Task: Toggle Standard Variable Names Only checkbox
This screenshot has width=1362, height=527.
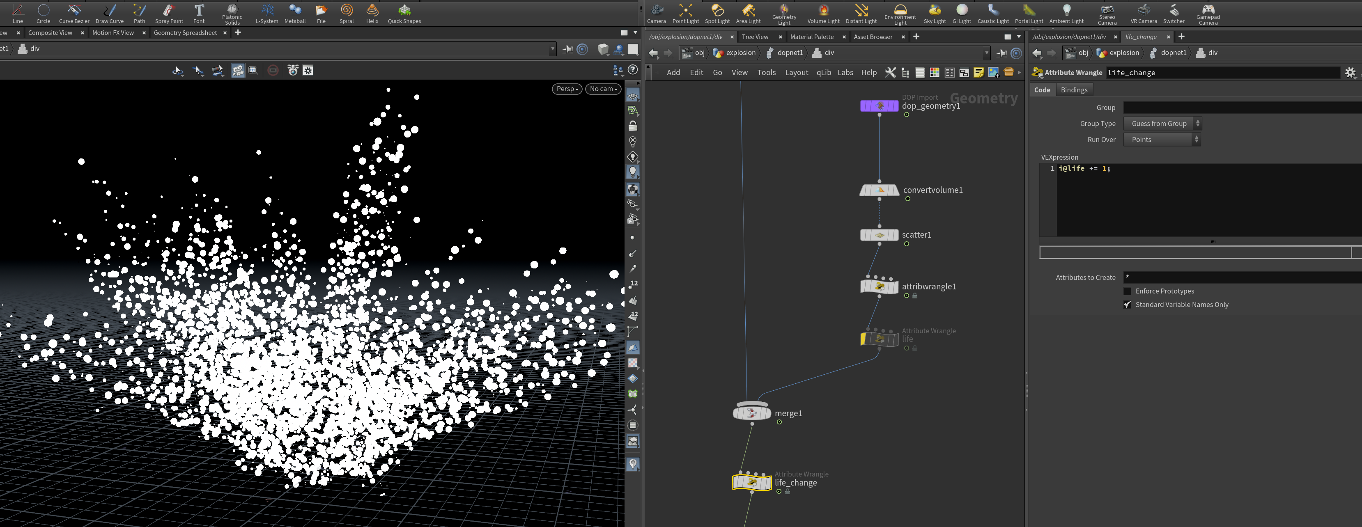Action: point(1127,305)
